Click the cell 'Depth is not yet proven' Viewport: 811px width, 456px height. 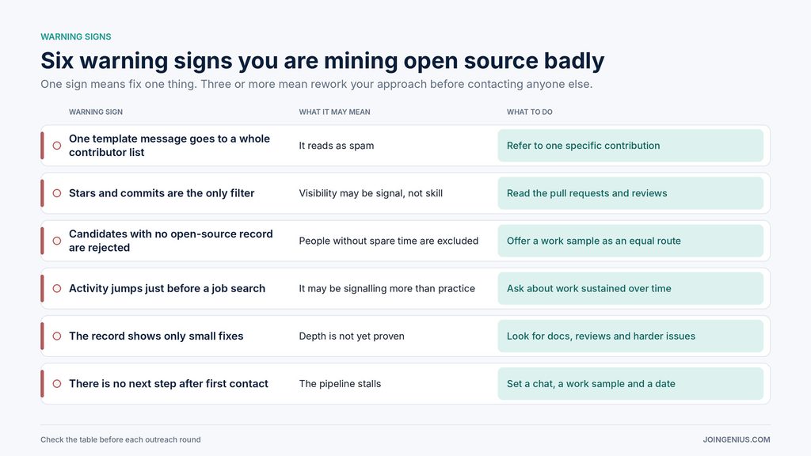352,336
